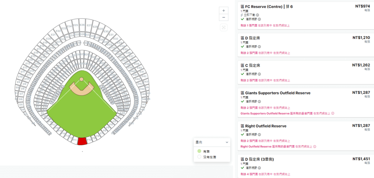Image resolution: width=374 pixels, height=178 pixels.
Task: Open clear view info on C 指定席 listing
Action: [x=259, y=74]
